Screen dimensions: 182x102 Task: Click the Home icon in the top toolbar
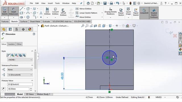click(88, 3)
